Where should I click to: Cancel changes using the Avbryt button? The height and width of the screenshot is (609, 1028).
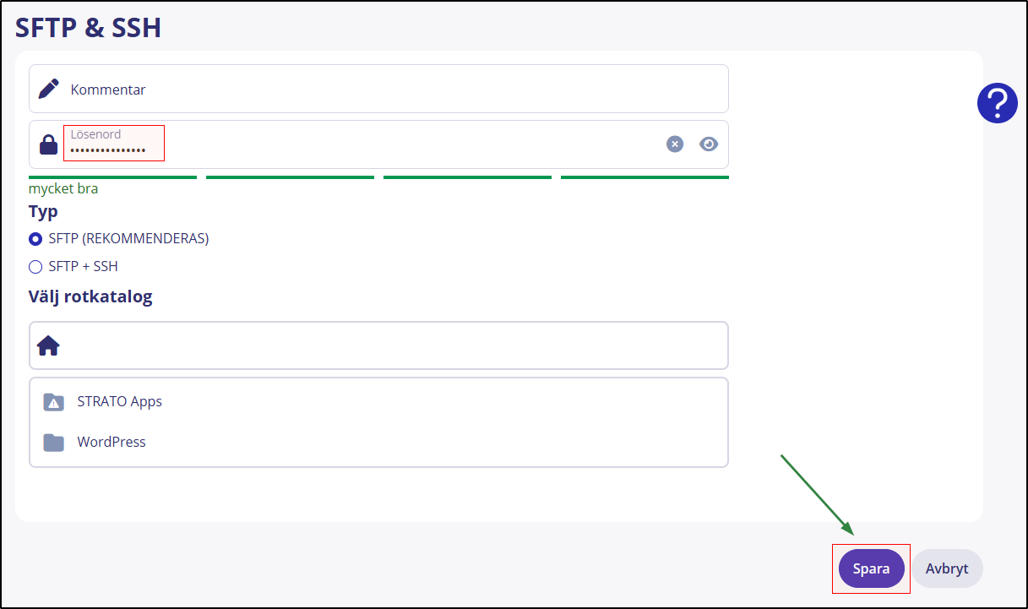[947, 568]
